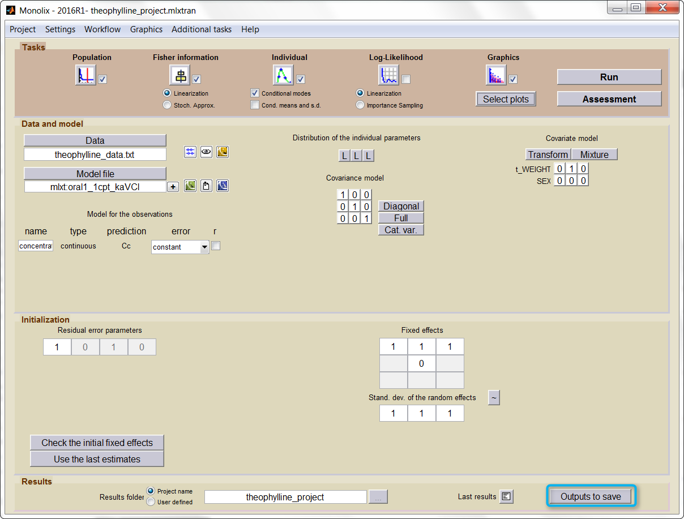Click the tilde button beside random effects
The height and width of the screenshot is (519, 684).
pyautogui.click(x=494, y=398)
